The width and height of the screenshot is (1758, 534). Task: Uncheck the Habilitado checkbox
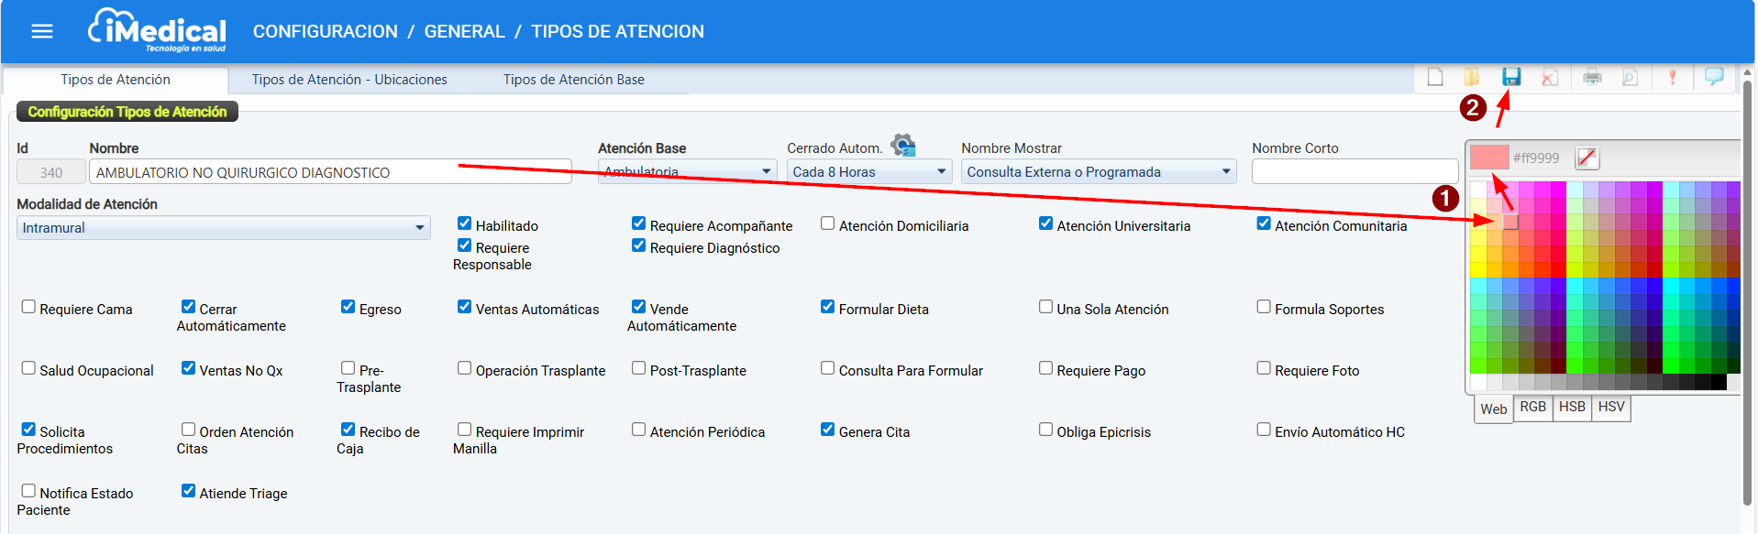click(x=464, y=223)
